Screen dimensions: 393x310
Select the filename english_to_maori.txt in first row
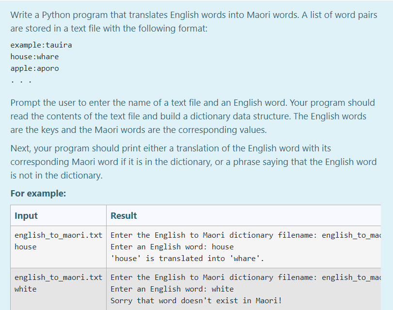(58, 235)
